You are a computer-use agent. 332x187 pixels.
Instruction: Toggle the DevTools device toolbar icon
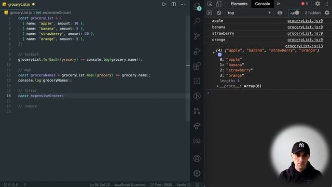[x=218, y=4]
